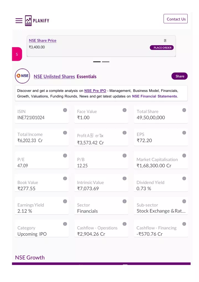Click the small icon above Place Order
This screenshot has height=282, width=199.
click(x=165, y=41)
